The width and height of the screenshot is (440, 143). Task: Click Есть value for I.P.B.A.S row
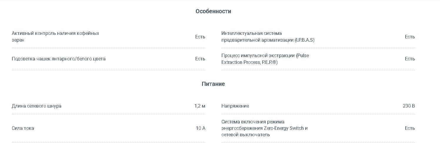click(410, 37)
